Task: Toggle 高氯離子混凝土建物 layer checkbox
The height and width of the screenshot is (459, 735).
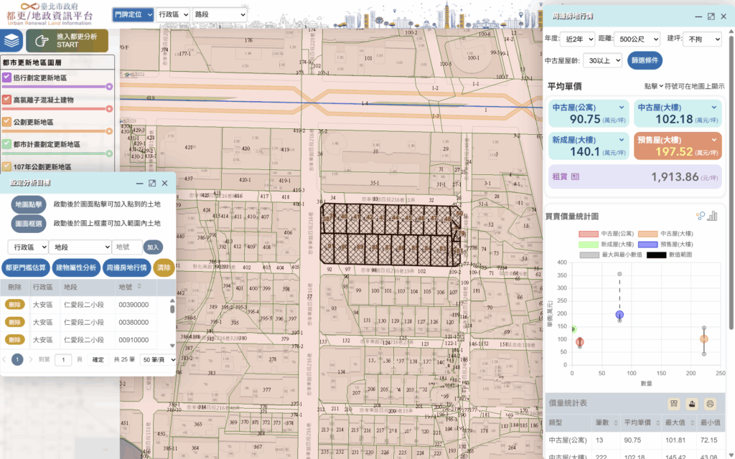Action: point(6,99)
